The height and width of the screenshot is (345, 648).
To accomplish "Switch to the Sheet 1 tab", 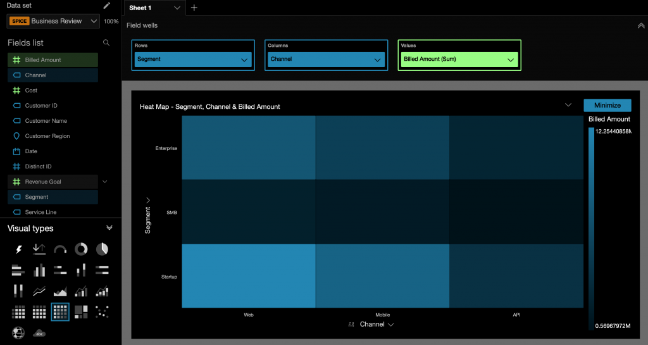I will tap(140, 8).
